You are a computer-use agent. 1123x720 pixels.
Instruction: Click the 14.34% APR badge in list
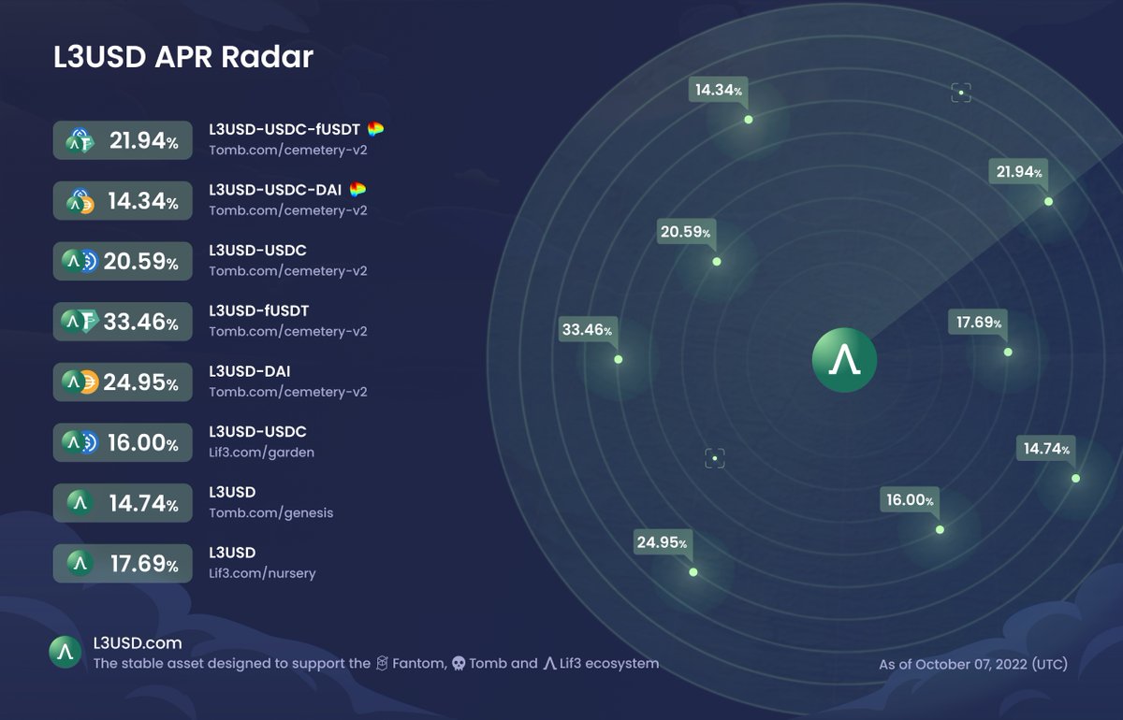(123, 201)
